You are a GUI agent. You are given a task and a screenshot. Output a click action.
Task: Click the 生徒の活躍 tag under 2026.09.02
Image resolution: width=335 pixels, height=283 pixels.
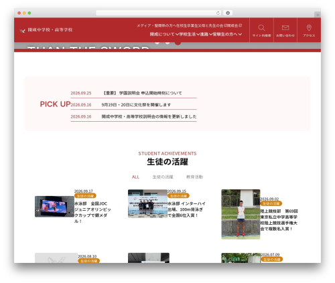pos(271,203)
